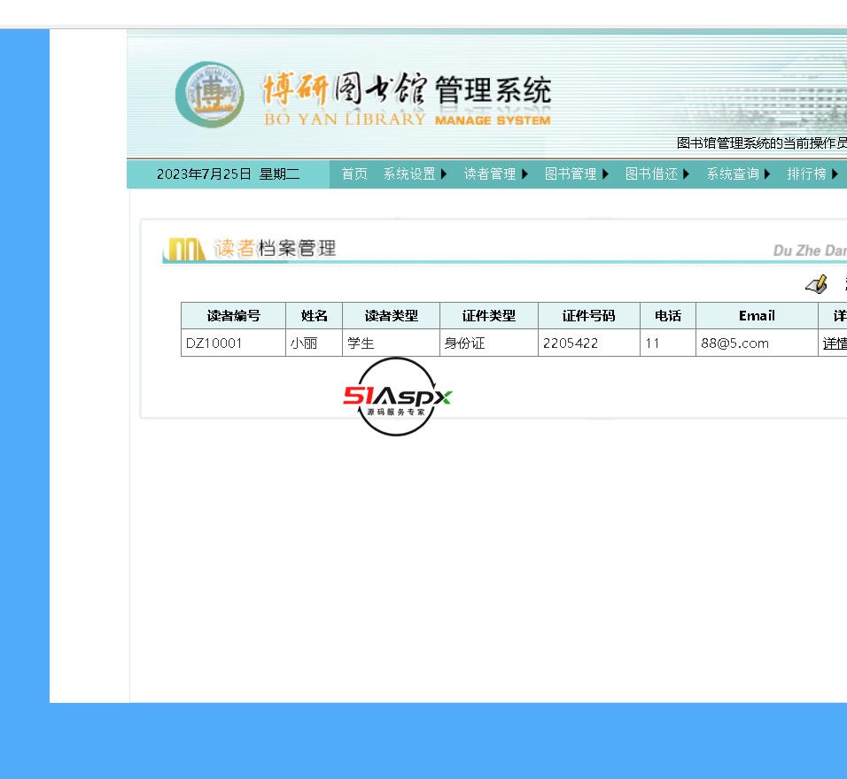Viewport: 847px width, 779px height.
Task: Select the email cell 88@5.com
Action: 757,343
